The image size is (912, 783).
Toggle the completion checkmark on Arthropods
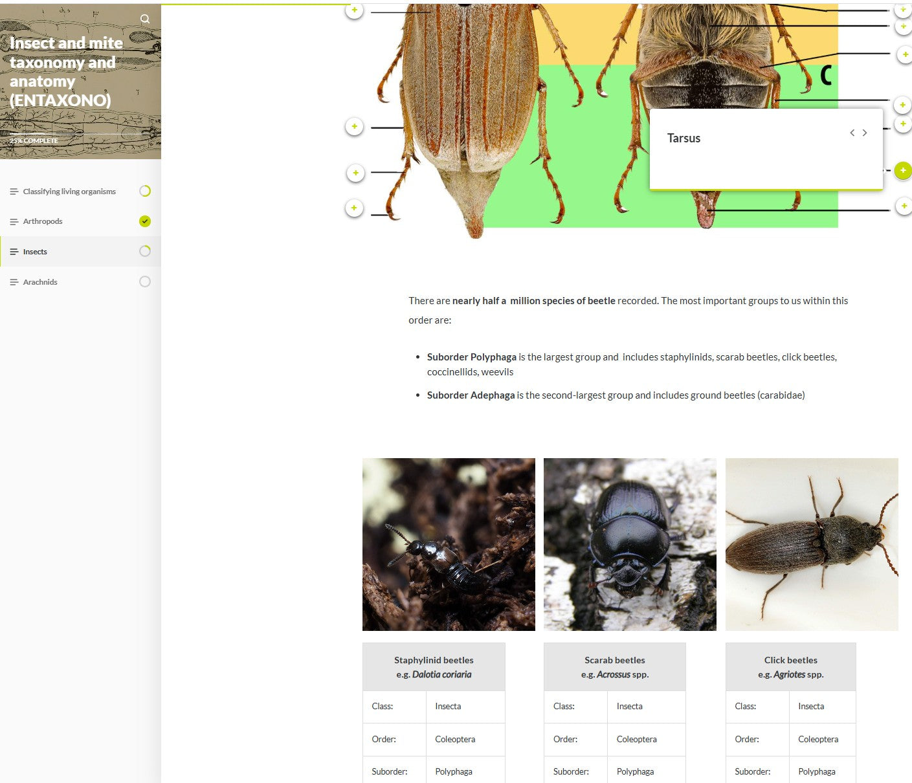(144, 221)
